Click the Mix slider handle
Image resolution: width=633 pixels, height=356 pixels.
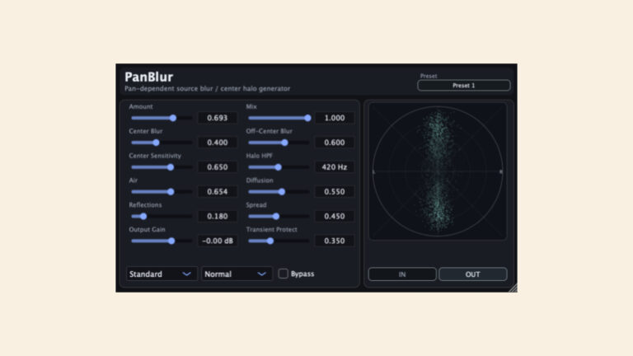[307, 118]
